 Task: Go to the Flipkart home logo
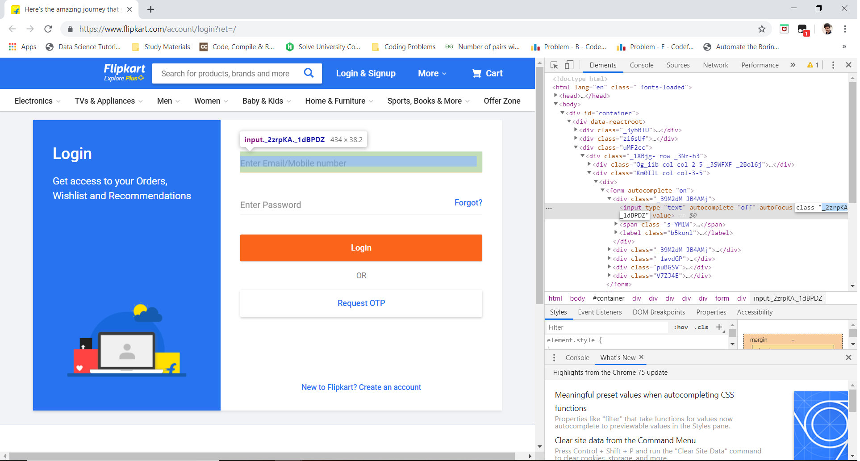124,72
